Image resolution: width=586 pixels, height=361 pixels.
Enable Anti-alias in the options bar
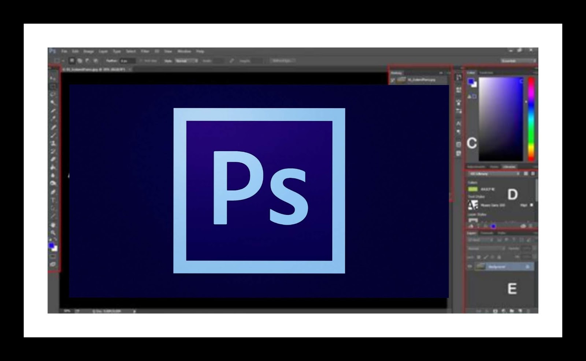(141, 61)
